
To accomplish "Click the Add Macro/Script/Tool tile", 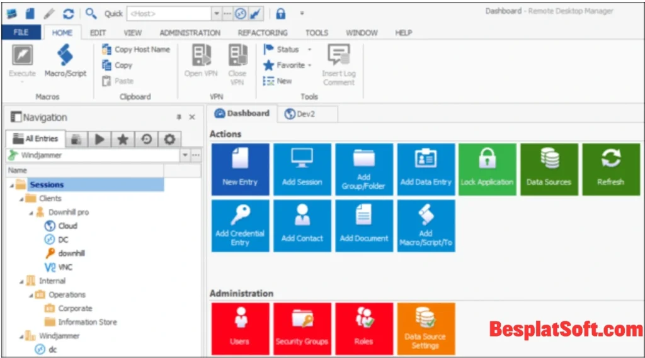I will 426,226.
